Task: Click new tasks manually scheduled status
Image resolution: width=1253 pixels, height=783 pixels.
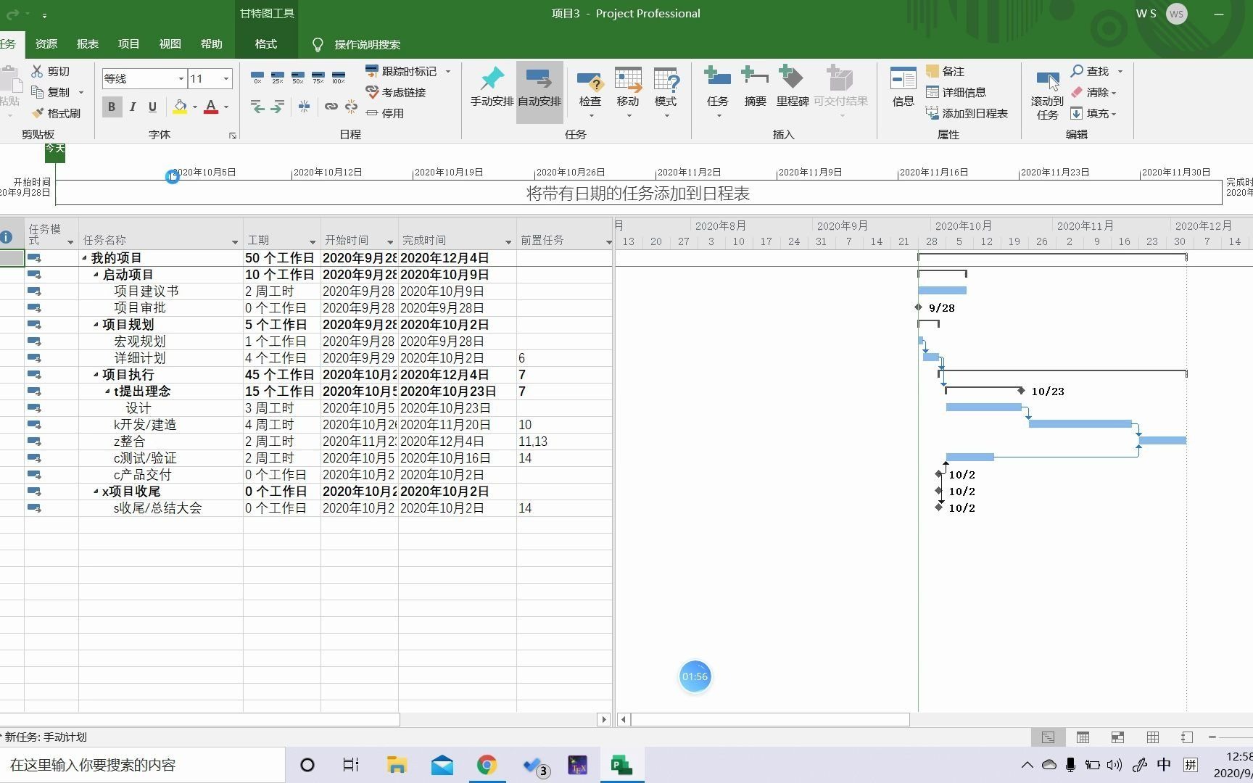Action: [45, 737]
